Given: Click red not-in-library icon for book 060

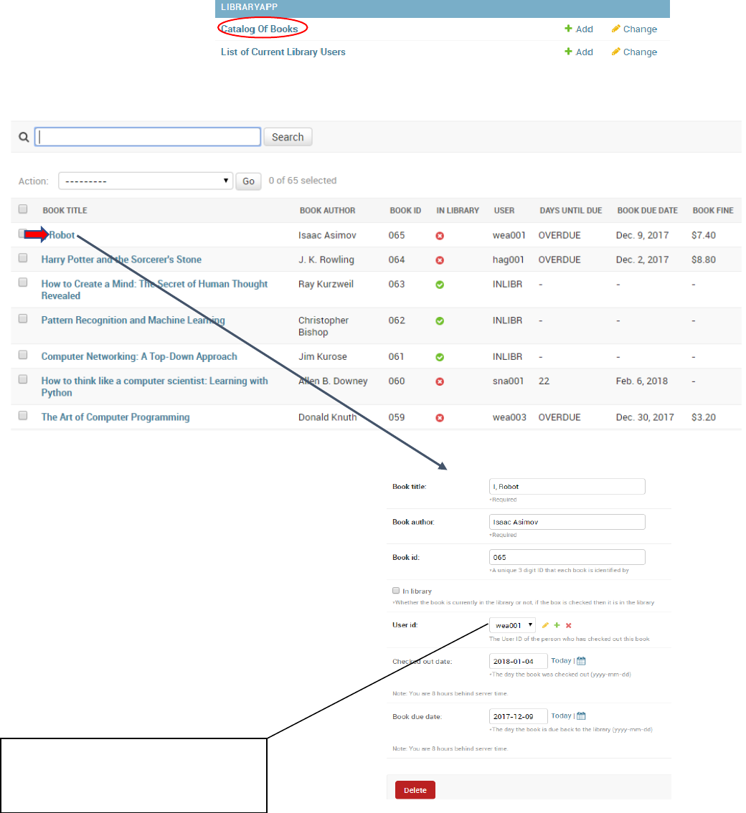Looking at the screenshot, I should (x=440, y=381).
